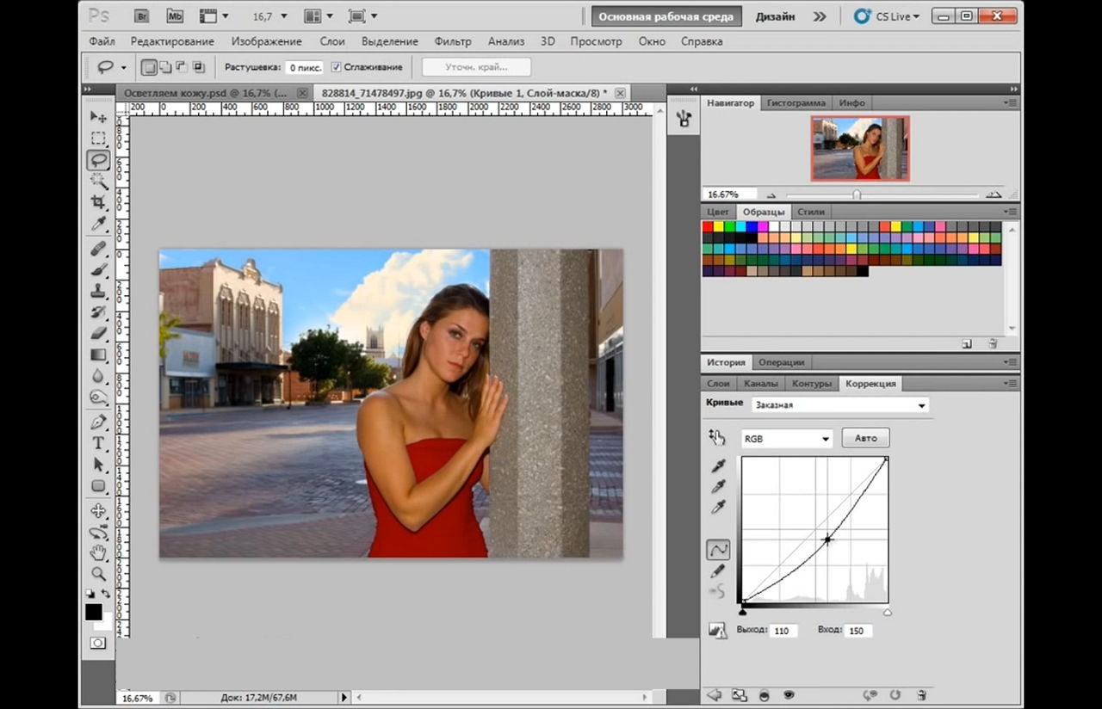The height and width of the screenshot is (709, 1102).
Task: Switch to the Гистограмма tab
Action: (x=796, y=103)
